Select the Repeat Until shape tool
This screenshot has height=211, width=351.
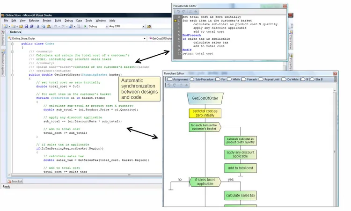(x=269, y=80)
